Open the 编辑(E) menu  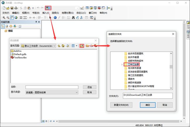click(15, 13)
